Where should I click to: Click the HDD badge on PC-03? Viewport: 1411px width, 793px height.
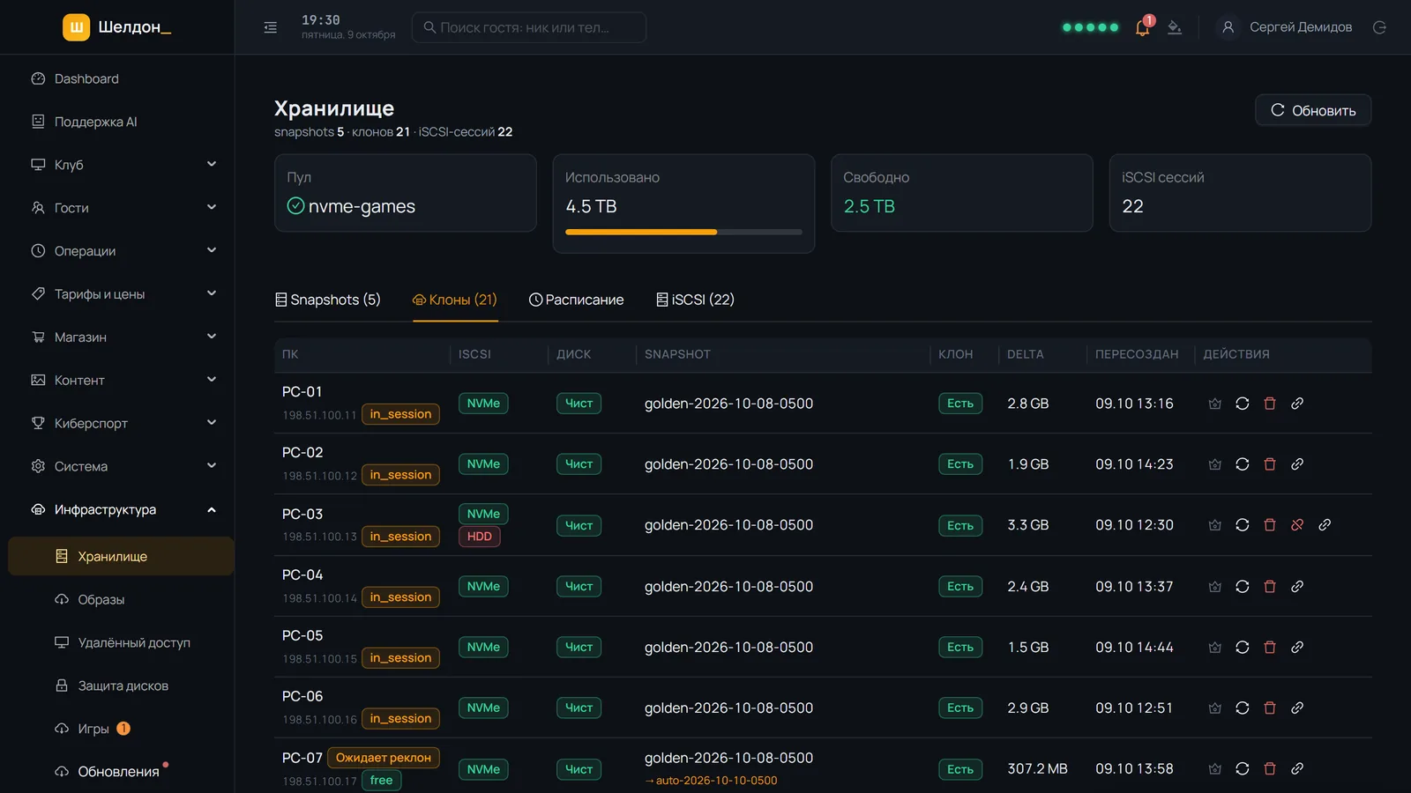pos(480,537)
